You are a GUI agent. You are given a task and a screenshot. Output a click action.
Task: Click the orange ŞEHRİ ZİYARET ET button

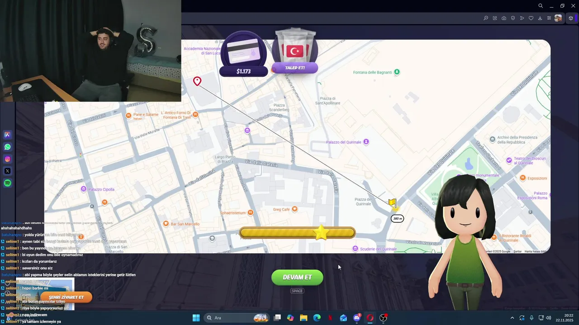point(66,297)
